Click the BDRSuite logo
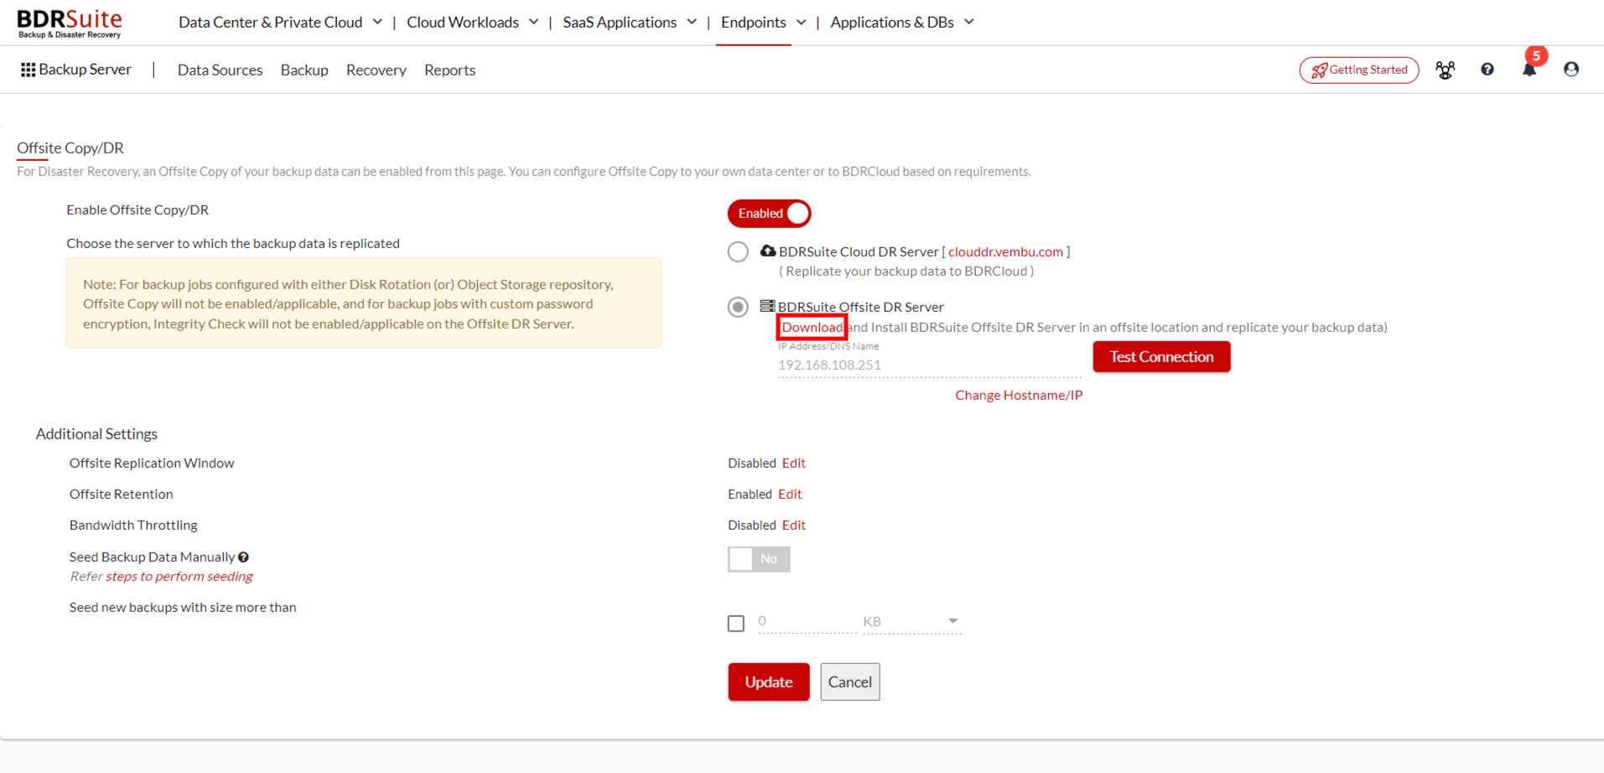The image size is (1604, 773). [x=70, y=23]
